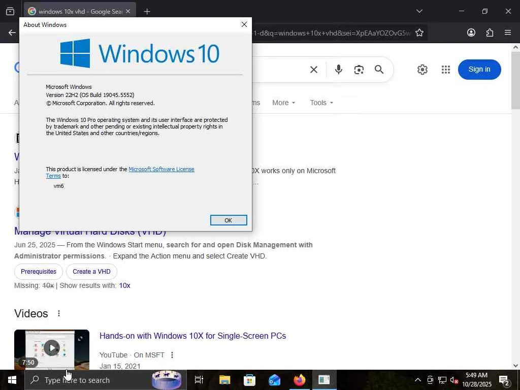Open the Firefox hamburger application menu
Viewport: 520px width, 390px height.
(x=508, y=32)
